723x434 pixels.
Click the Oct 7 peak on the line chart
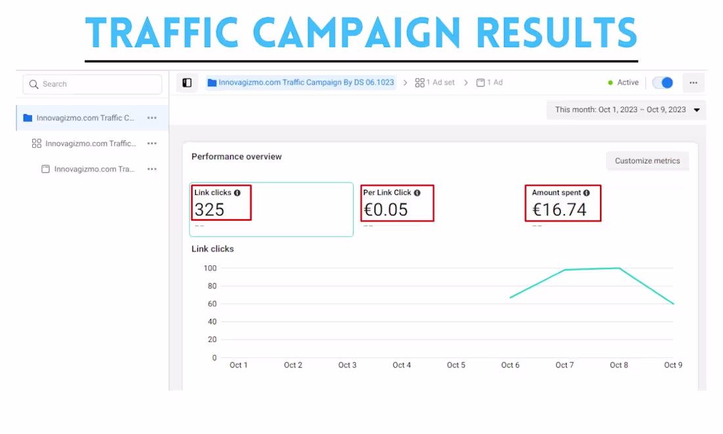click(x=564, y=269)
